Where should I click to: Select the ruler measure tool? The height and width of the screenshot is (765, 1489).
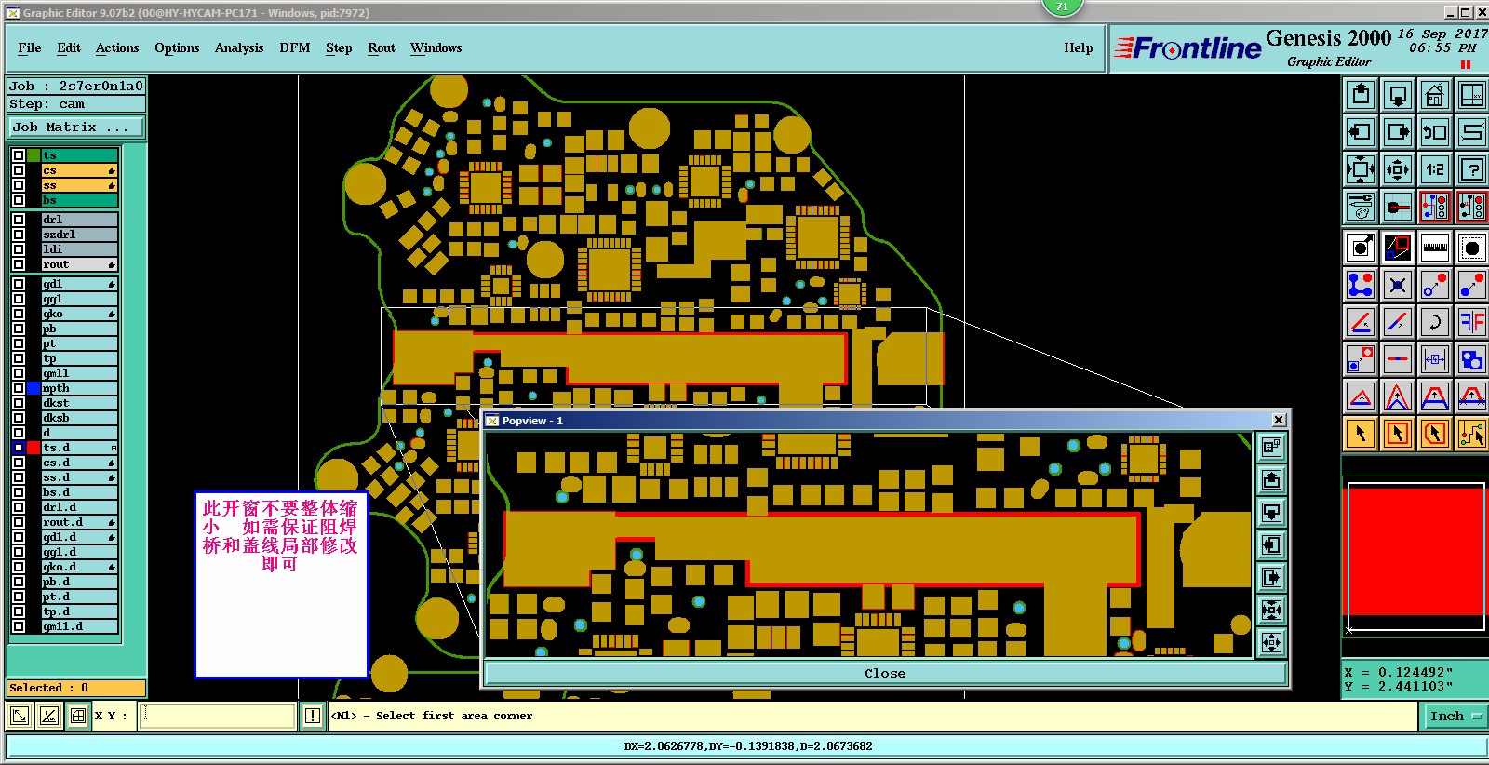point(1434,248)
